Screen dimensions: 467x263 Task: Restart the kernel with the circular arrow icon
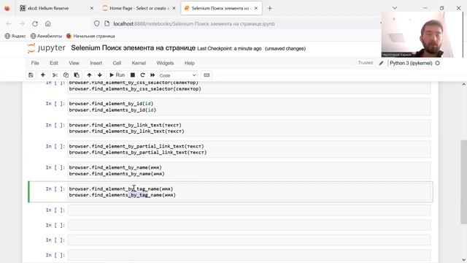143,75
